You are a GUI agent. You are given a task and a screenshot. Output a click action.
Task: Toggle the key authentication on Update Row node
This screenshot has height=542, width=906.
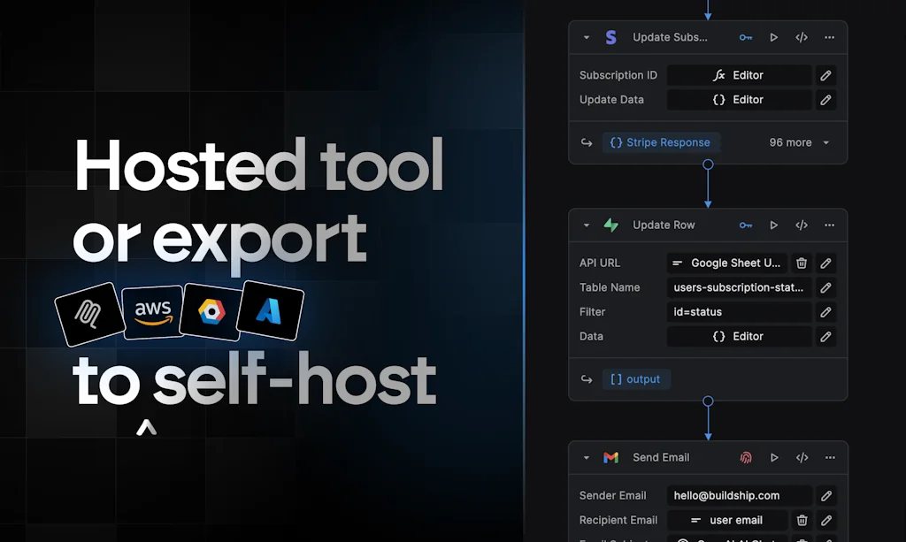(746, 225)
